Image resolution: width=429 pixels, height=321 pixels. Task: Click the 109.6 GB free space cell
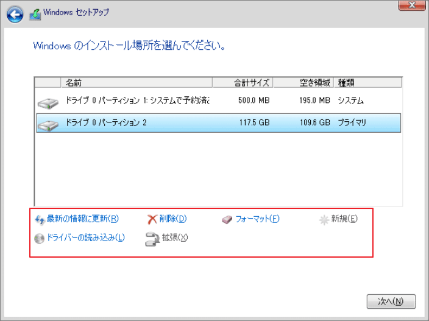point(315,122)
